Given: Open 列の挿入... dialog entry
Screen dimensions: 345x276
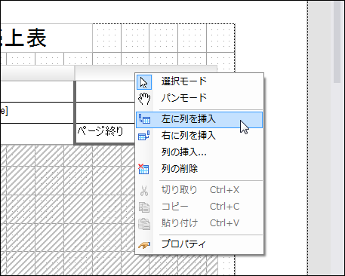Looking at the screenshot, I should (199, 152).
